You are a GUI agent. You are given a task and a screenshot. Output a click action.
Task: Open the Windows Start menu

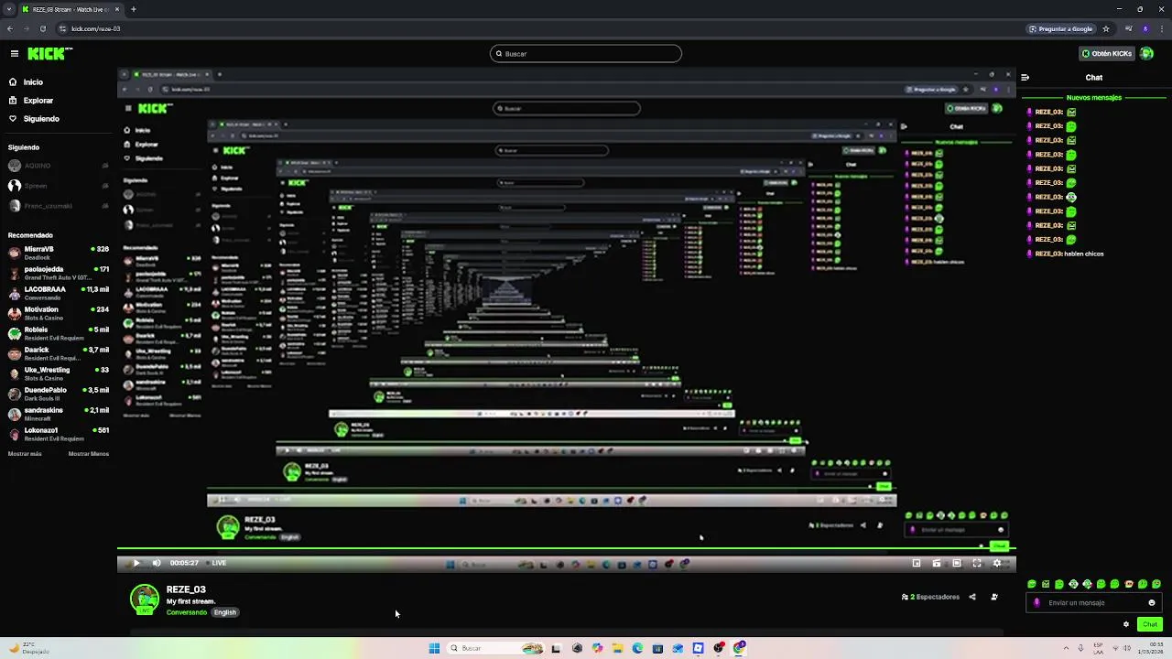434,648
